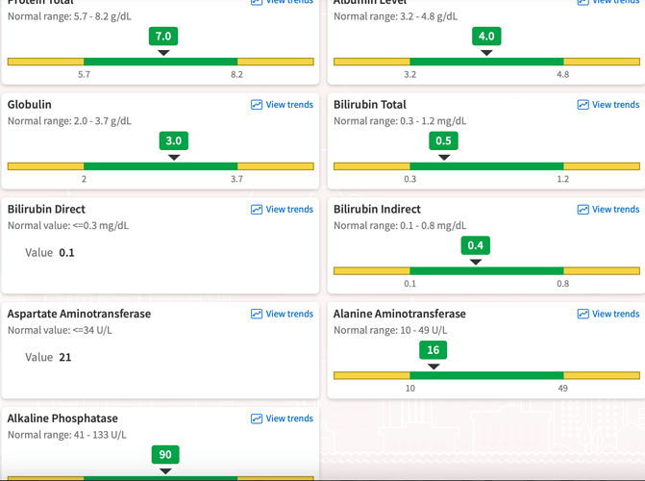Select the 16 Alanine Aminotransferase value badge
Image resolution: width=645 pixels, height=481 pixels.
434,350
